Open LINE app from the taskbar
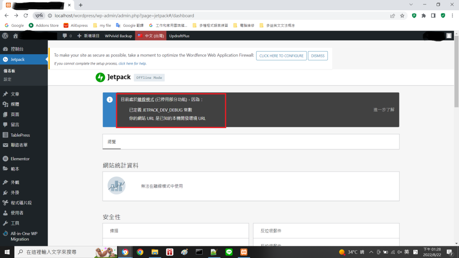Image resolution: width=459 pixels, height=258 pixels. pos(229,252)
